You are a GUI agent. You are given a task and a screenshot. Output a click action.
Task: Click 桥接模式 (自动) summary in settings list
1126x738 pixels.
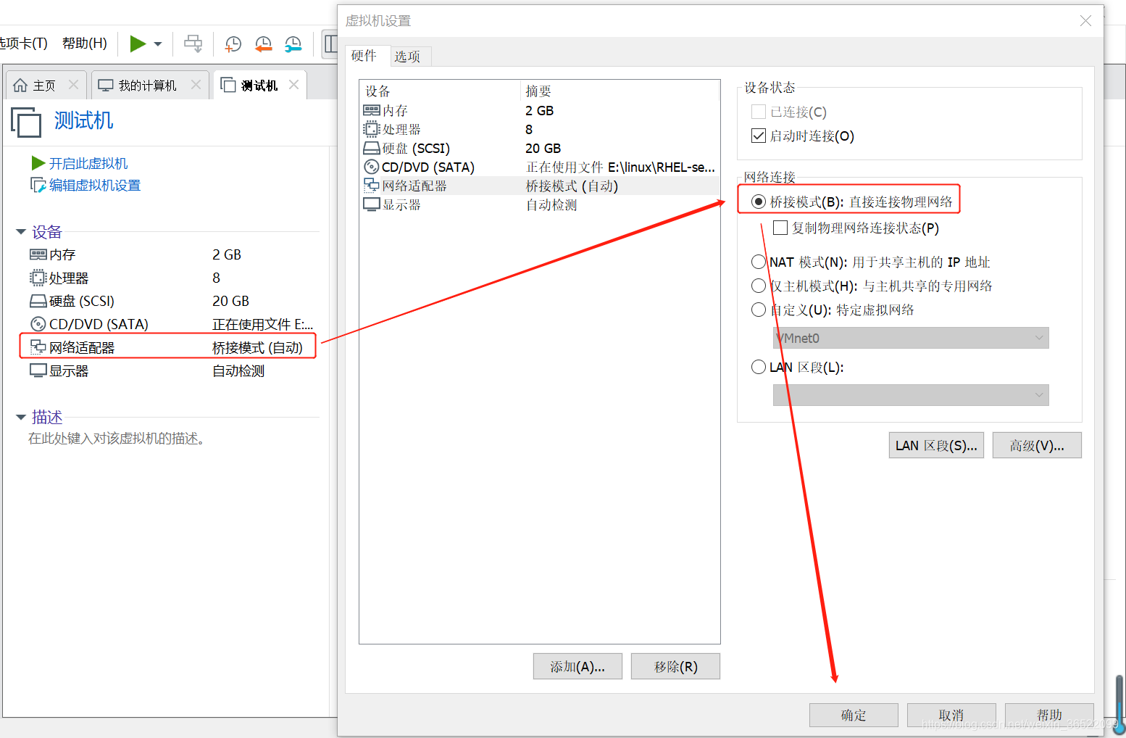click(x=572, y=186)
